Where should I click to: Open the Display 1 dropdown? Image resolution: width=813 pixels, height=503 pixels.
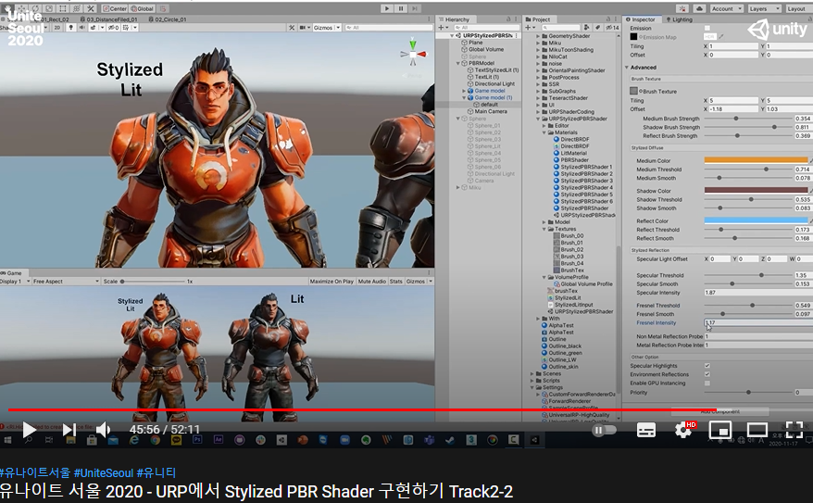click(x=15, y=281)
